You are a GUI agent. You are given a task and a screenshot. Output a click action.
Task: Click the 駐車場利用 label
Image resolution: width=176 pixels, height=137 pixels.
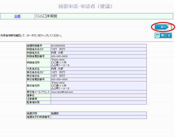tap(33, 103)
